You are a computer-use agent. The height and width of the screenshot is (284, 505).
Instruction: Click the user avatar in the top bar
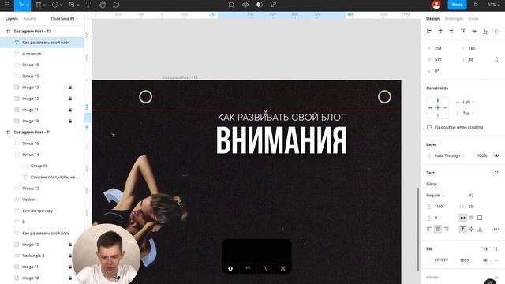(x=436, y=5)
